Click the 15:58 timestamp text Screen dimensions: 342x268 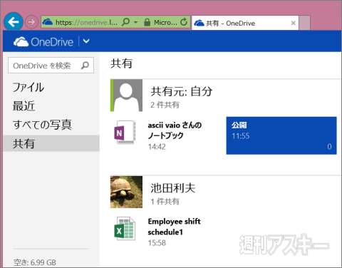coord(157,243)
